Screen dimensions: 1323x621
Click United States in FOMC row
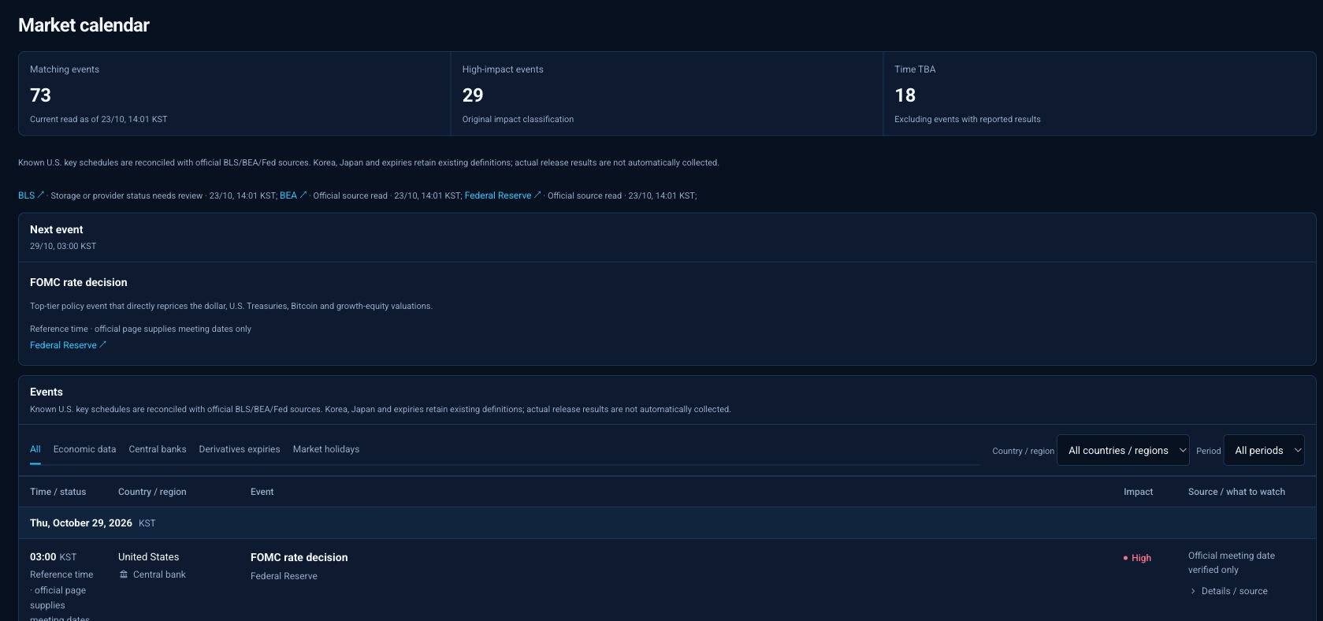tap(149, 557)
